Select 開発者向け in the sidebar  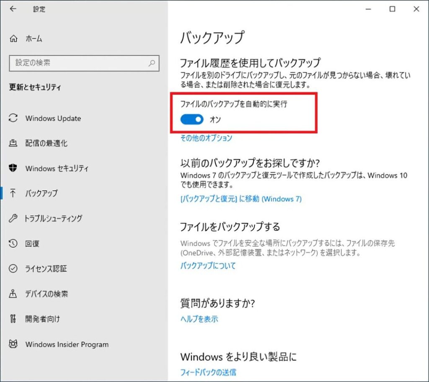coord(42,319)
